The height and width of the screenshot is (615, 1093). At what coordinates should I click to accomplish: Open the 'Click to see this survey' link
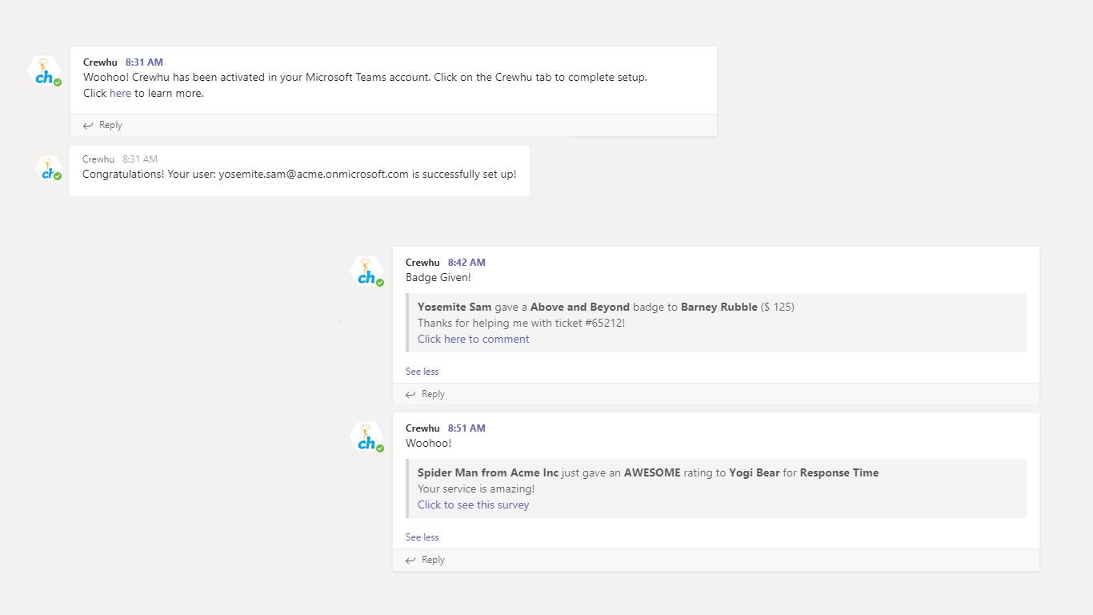(x=473, y=504)
